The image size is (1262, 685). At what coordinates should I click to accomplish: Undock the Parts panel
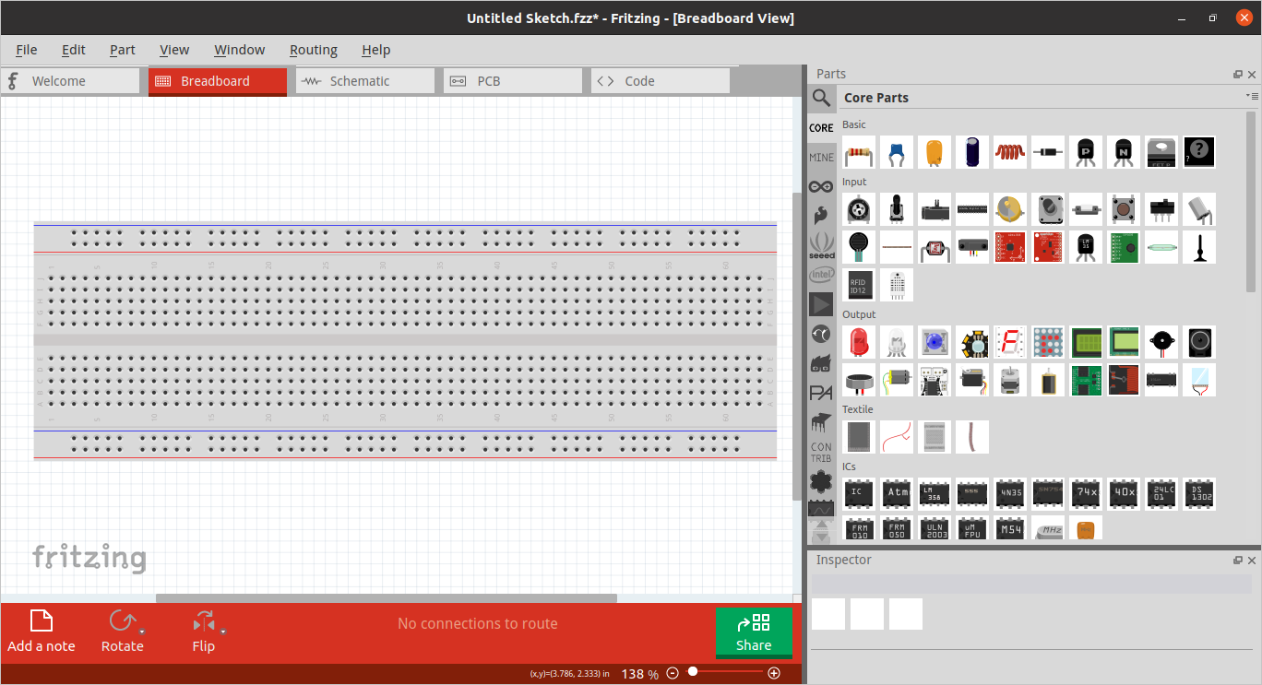pyautogui.click(x=1238, y=75)
